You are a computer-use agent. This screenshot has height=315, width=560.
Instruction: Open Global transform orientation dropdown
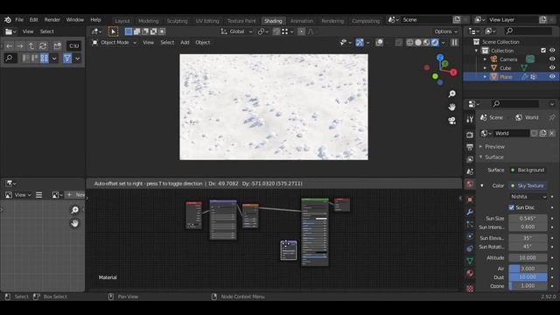pos(236,31)
